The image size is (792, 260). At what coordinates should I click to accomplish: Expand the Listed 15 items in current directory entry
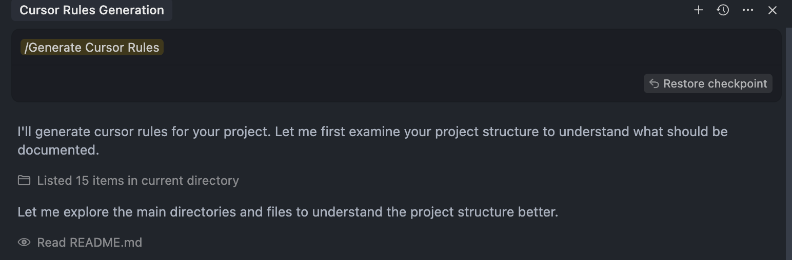click(128, 181)
